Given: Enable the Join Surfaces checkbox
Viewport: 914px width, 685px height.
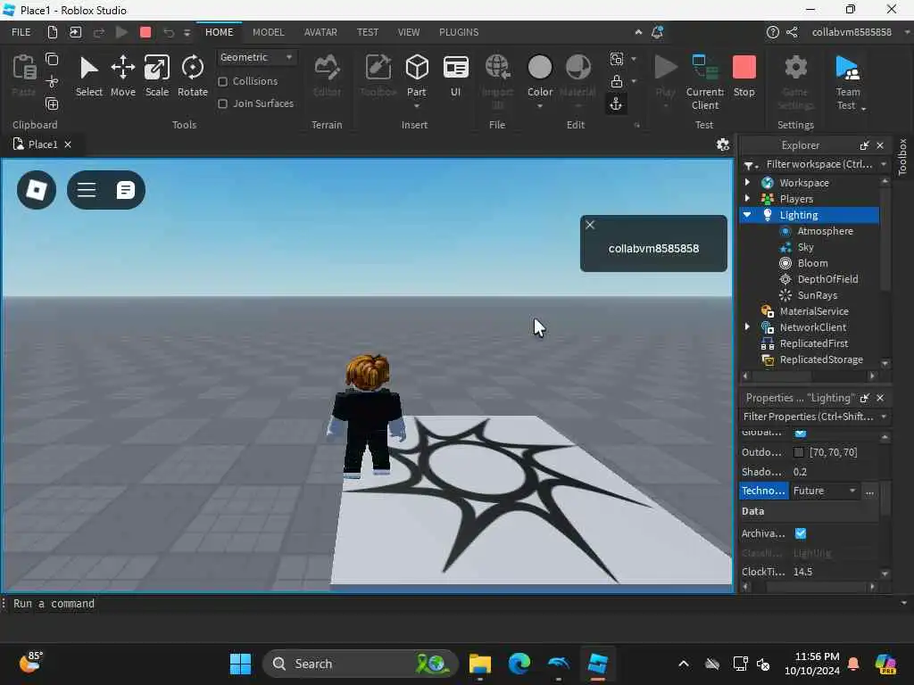Looking at the screenshot, I should click(x=222, y=103).
